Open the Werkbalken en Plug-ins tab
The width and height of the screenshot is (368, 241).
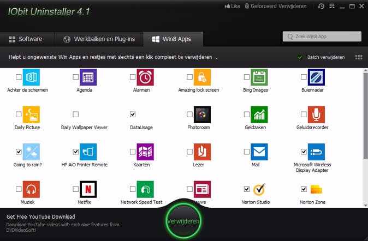click(x=99, y=39)
